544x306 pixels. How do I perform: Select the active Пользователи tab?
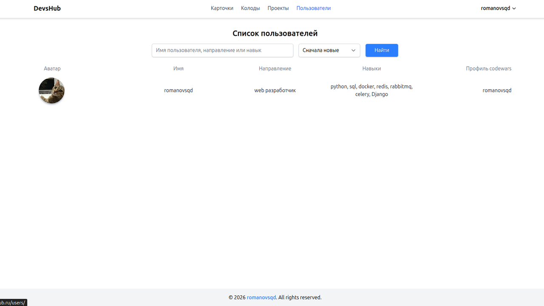(x=313, y=8)
